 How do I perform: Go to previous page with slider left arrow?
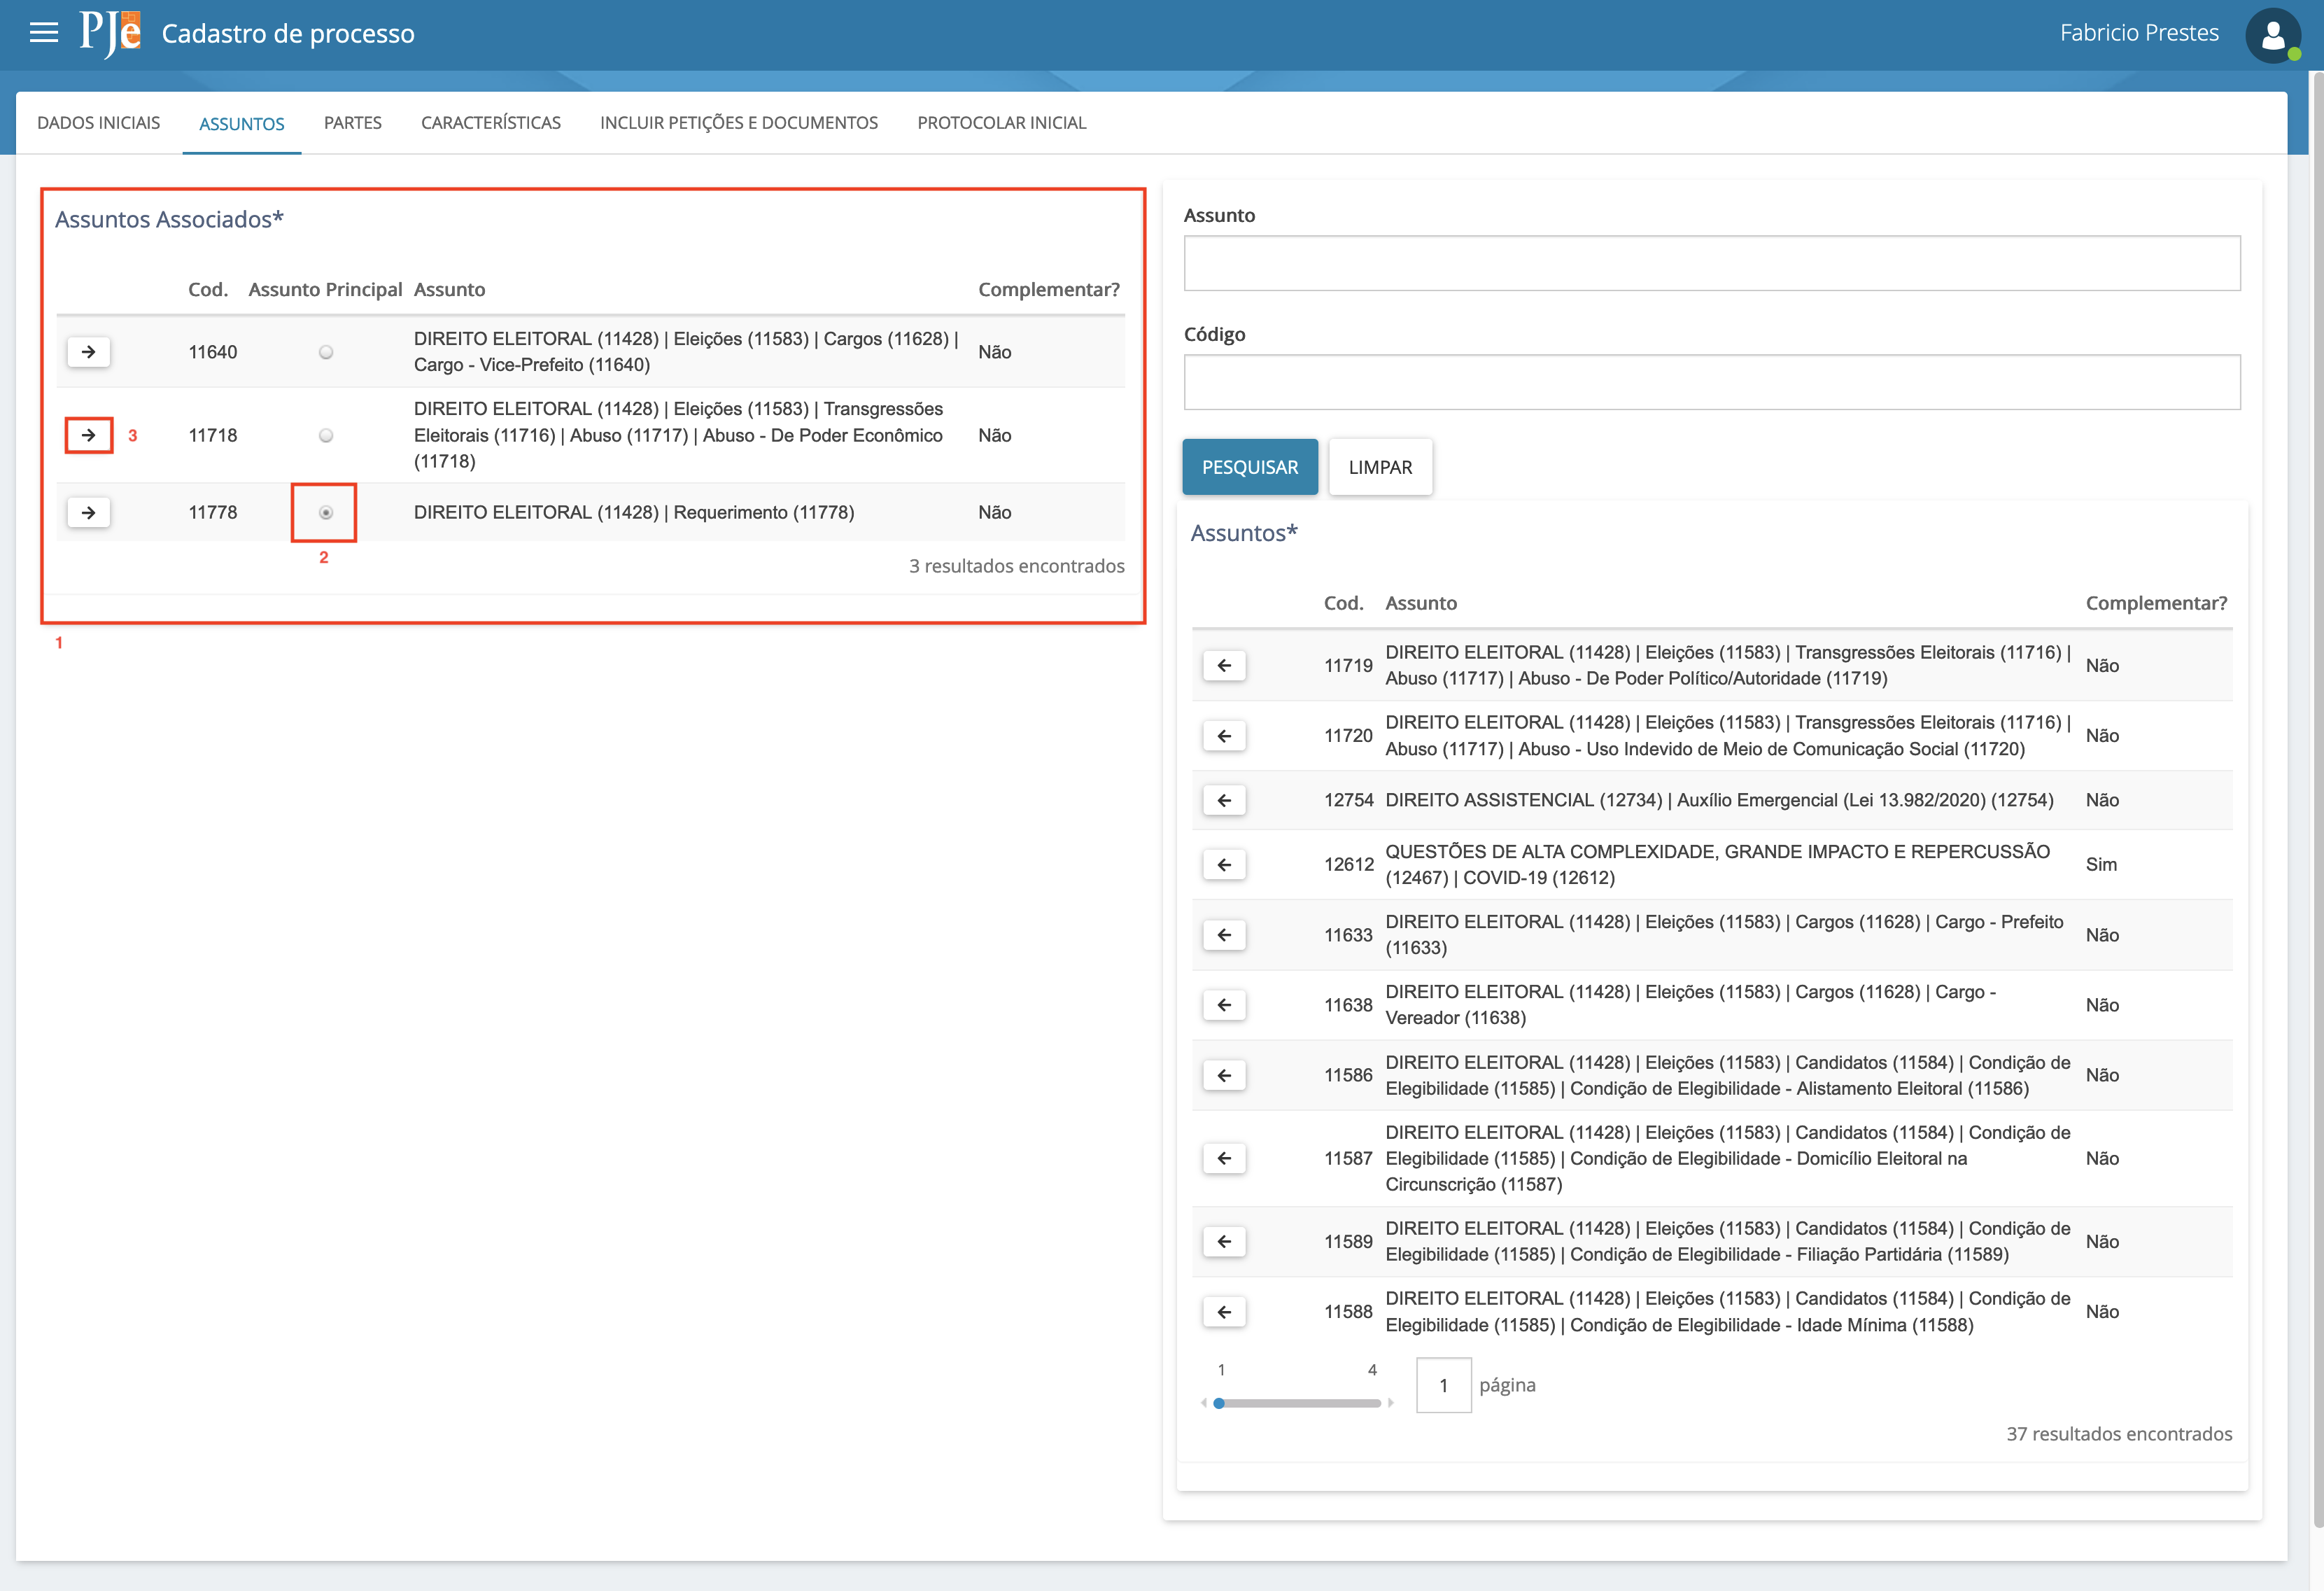coord(1204,1403)
